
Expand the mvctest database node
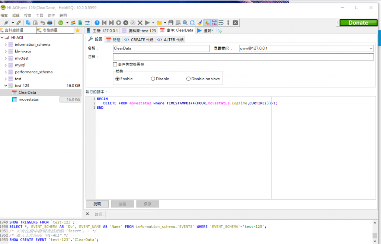[x=6, y=58]
